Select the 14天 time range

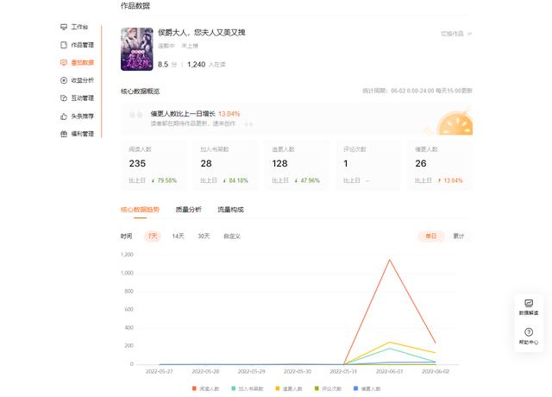pyautogui.click(x=178, y=236)
